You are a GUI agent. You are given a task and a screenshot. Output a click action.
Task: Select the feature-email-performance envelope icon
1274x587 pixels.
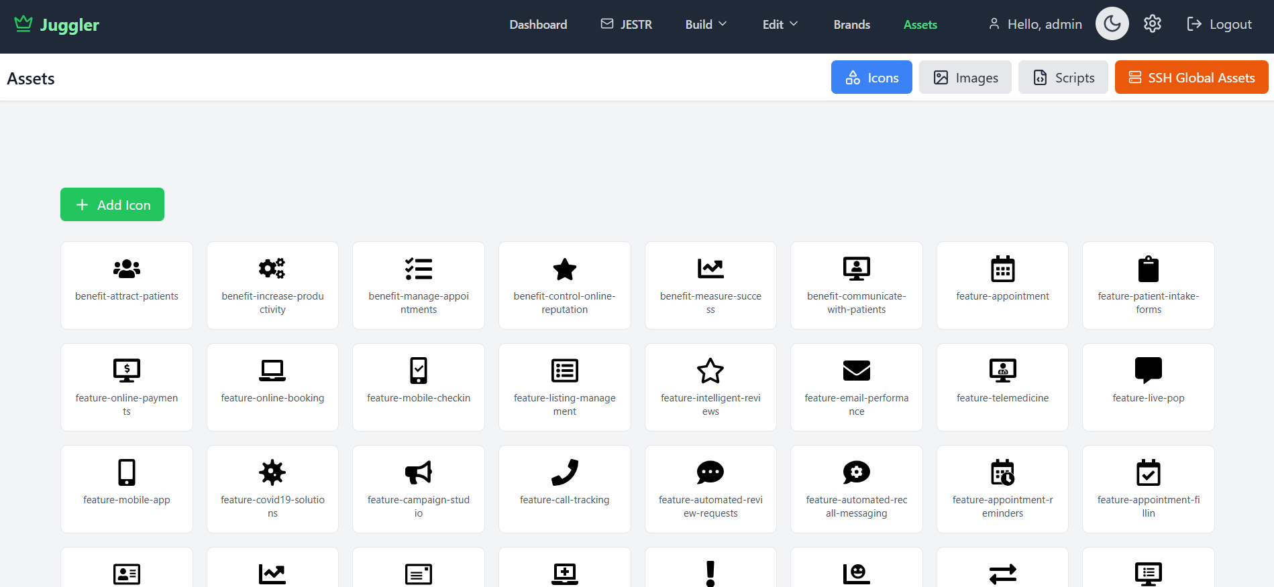(x=856, y=371)
